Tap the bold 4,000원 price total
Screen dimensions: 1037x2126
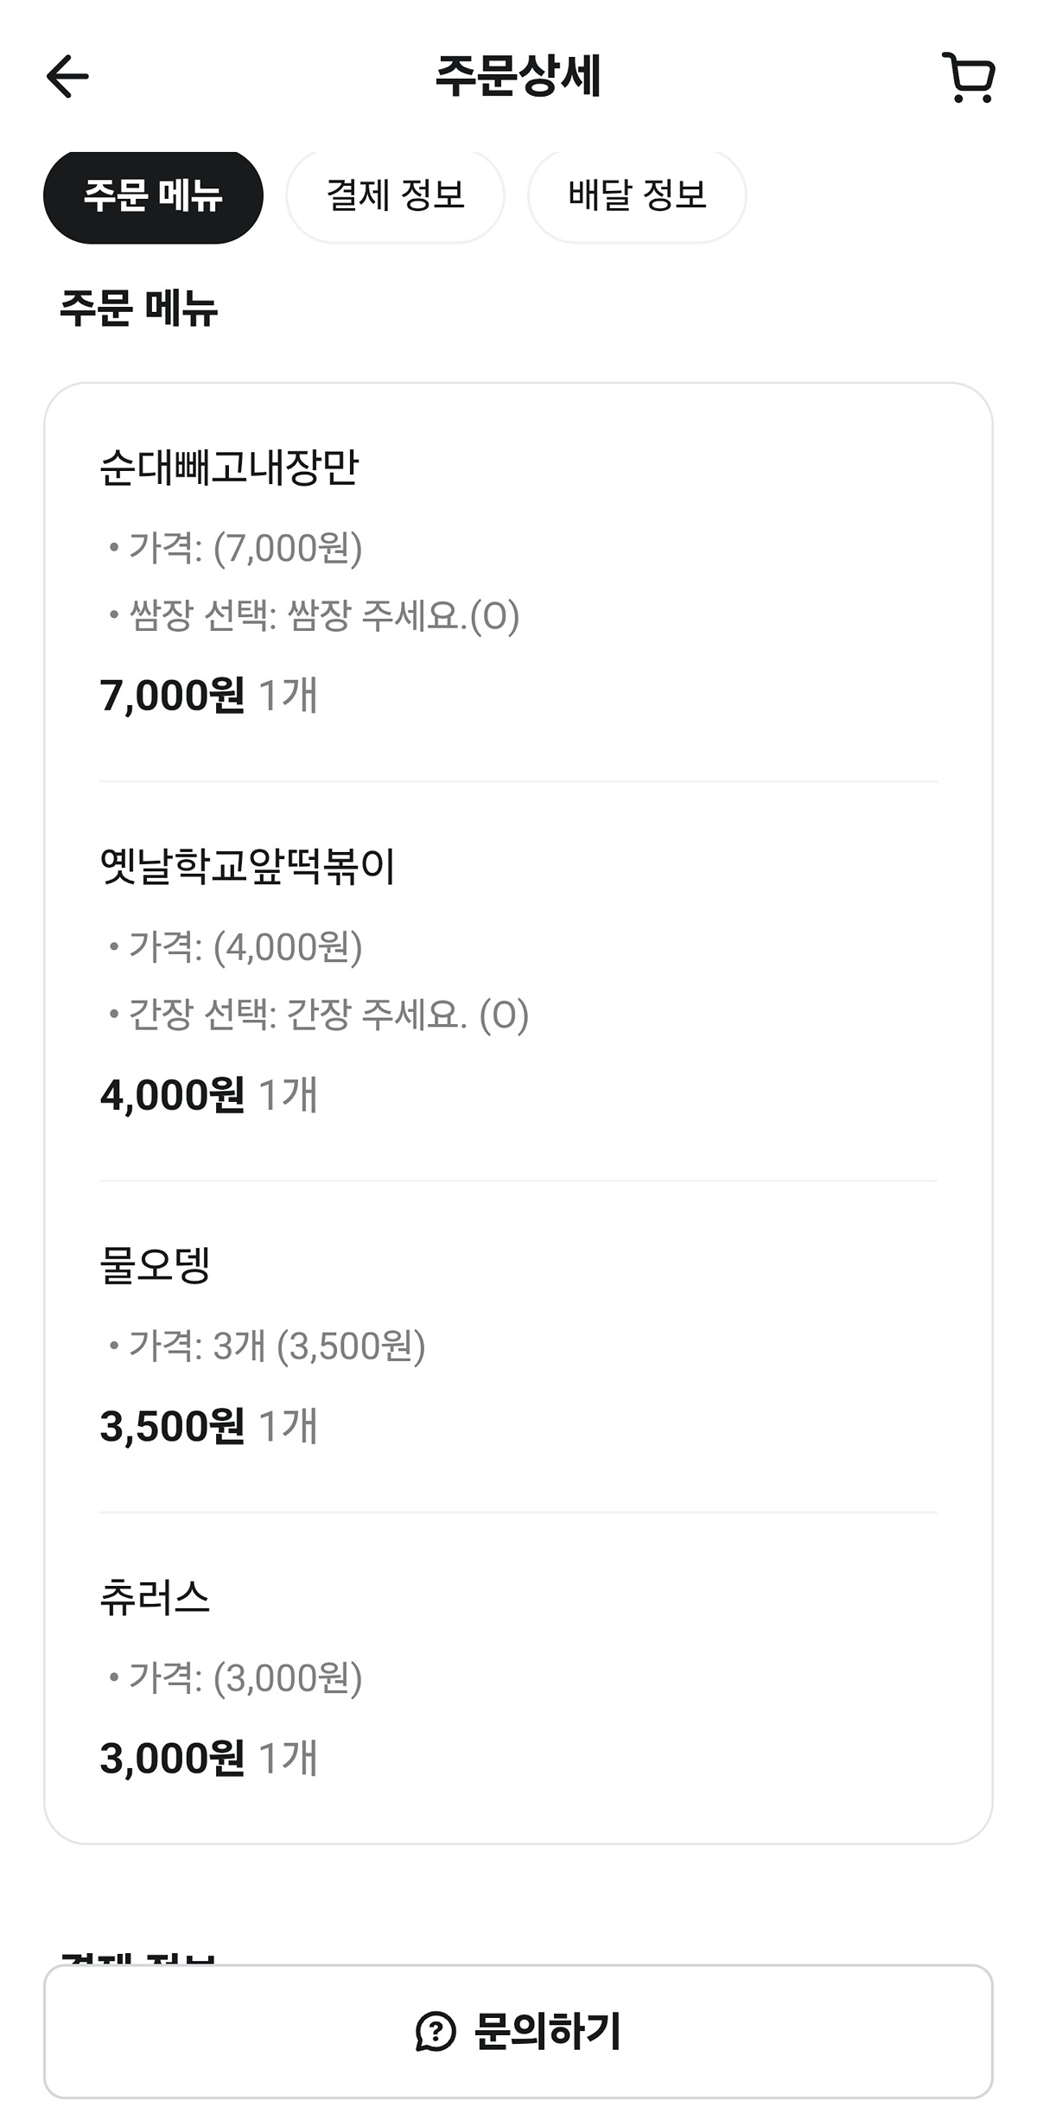(173, 1095)
